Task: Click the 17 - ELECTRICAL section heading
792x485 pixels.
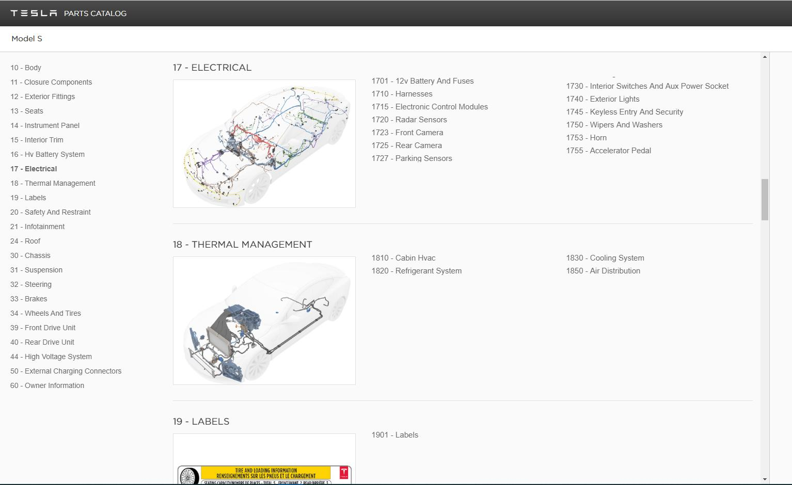Action: [212, 68]
